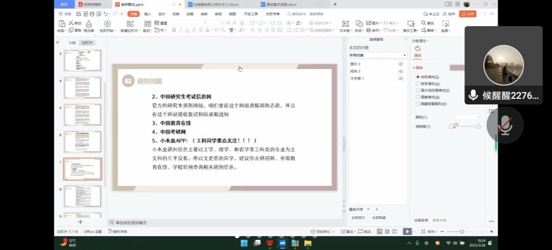Screen dimensions: 552x250
Task: Toggle visibility eye for 文本框 1
Action: pos(400,78)
